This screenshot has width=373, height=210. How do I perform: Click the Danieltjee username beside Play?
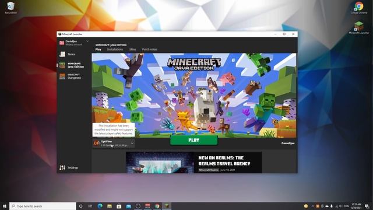(288, 143)
